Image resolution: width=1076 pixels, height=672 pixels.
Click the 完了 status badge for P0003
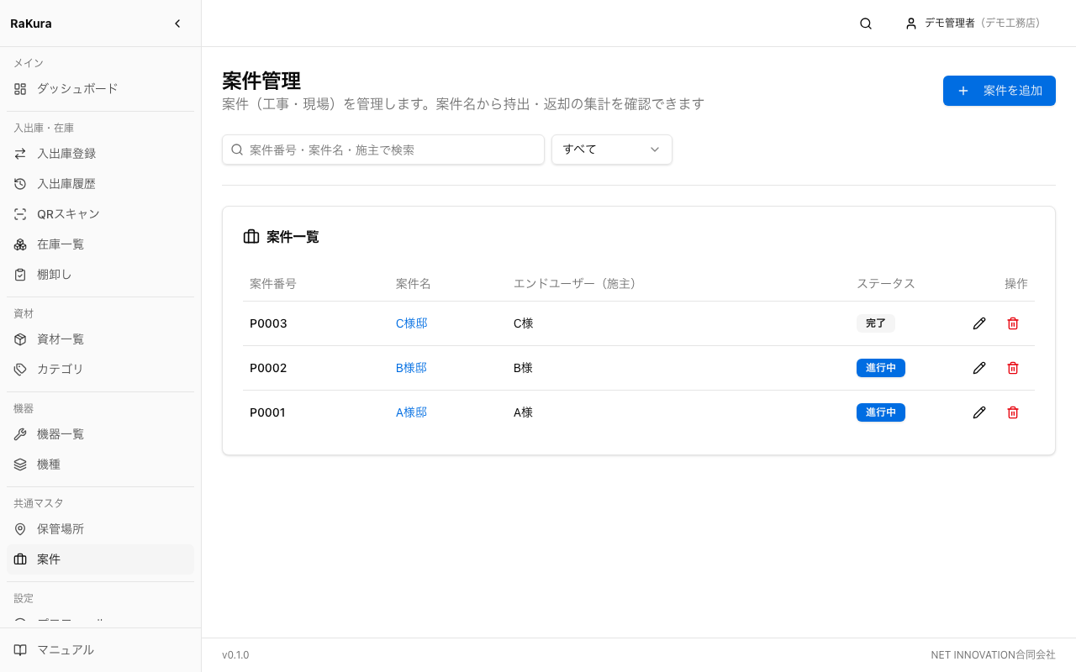click(876, 323)
